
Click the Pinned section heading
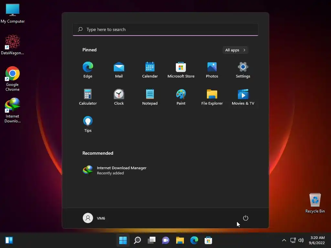[x=90, y=50]
